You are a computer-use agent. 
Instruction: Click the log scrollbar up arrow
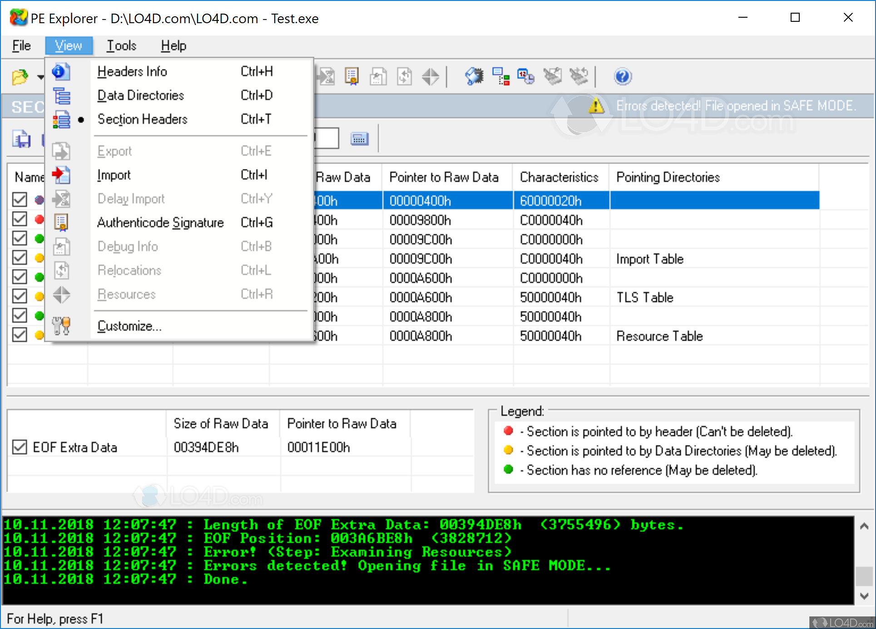click(864, 526)
